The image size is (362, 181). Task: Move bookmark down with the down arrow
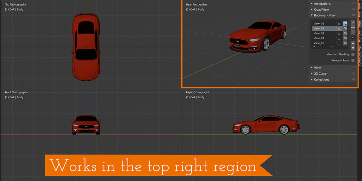(x=353, y=48)
